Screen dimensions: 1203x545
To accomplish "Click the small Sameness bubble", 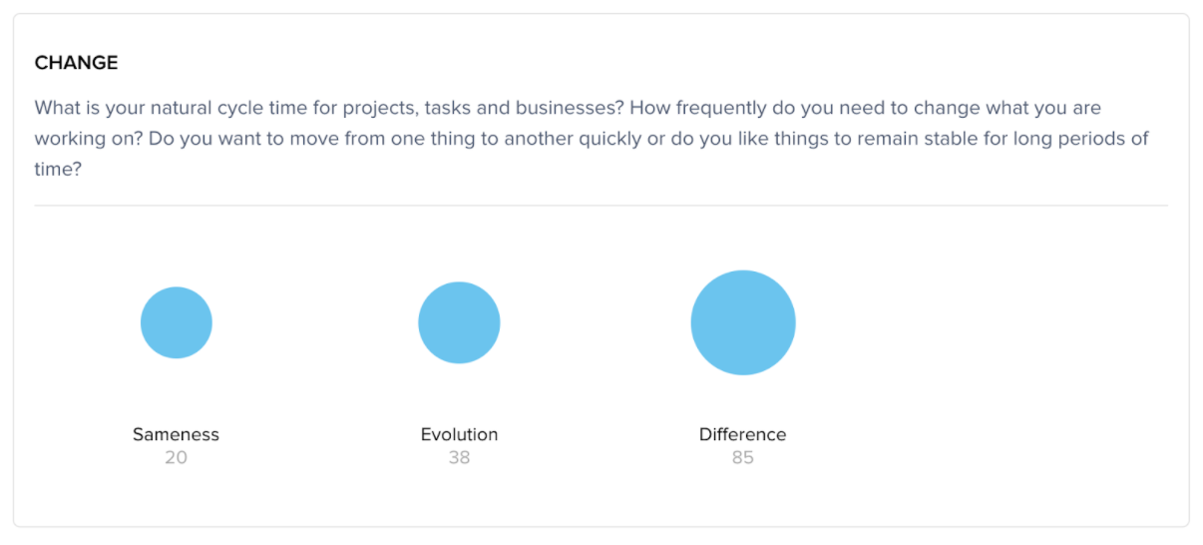I will [177, 322].
